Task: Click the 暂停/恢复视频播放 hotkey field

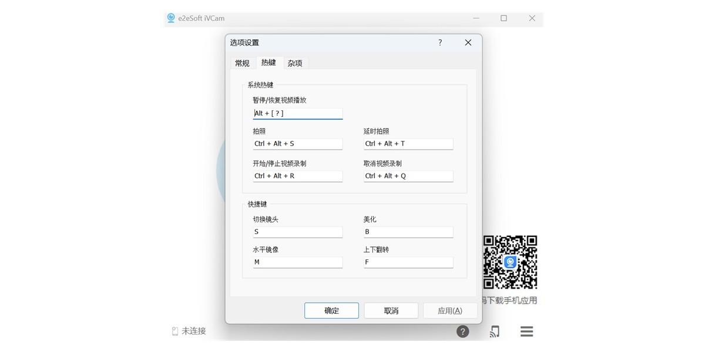Action: pos(297,113)
